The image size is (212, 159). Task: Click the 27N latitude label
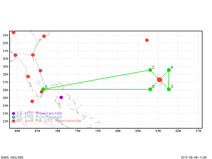(5, 82)
